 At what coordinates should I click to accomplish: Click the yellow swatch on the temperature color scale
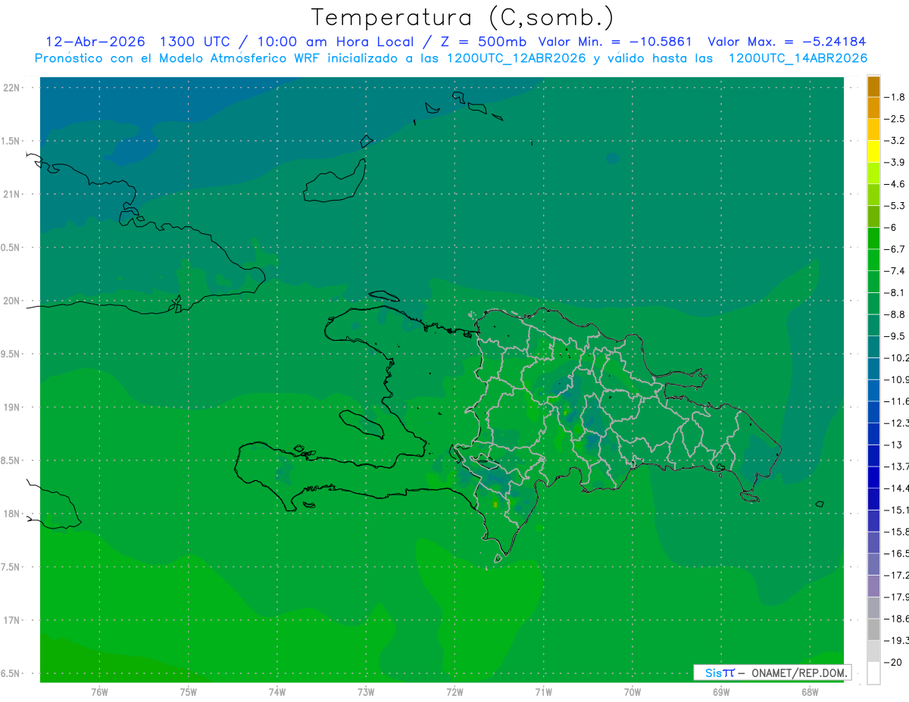[x=873, y=151]
